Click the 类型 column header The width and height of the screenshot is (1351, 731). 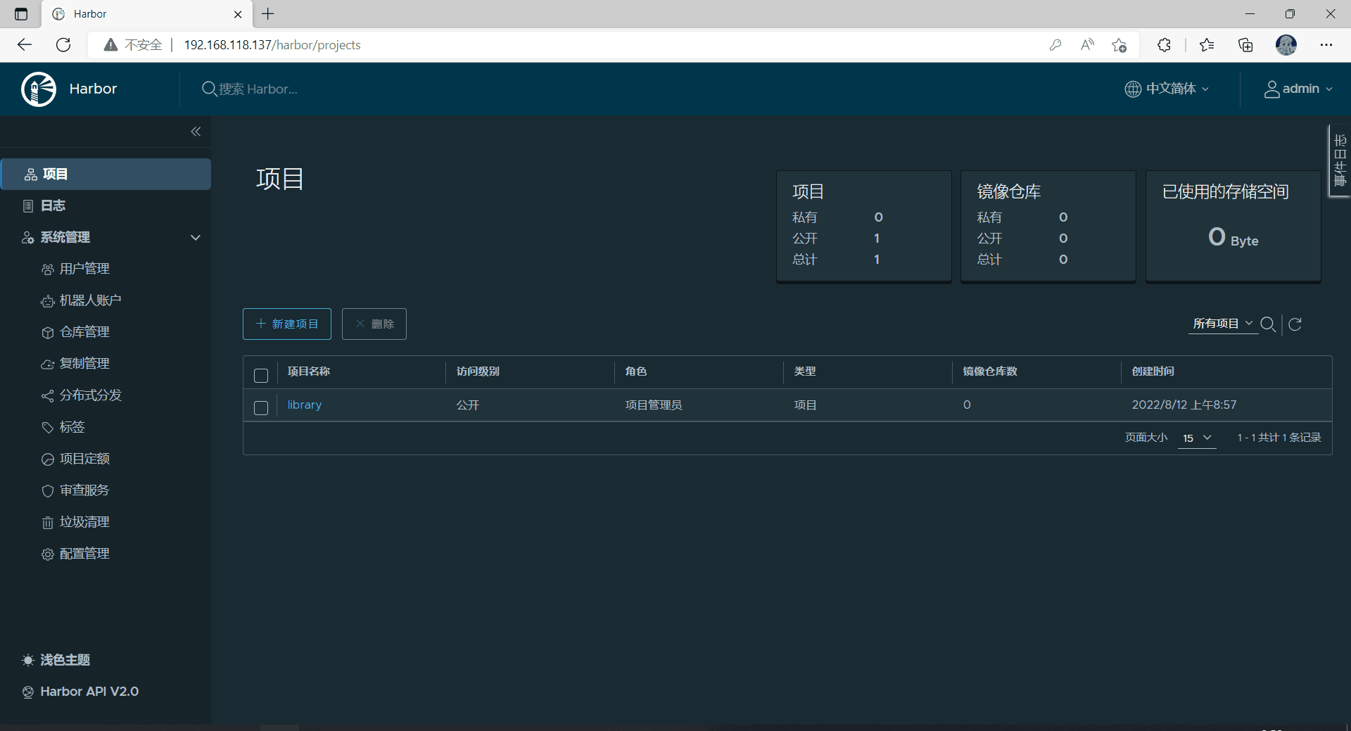coord(805,371)
